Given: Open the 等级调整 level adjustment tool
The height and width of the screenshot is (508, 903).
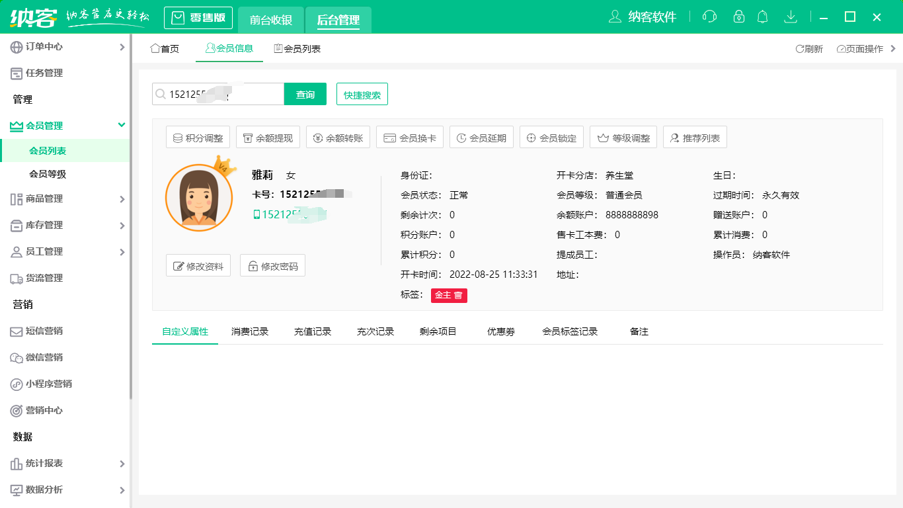Looking at the screenshot, I should (622, 137).
